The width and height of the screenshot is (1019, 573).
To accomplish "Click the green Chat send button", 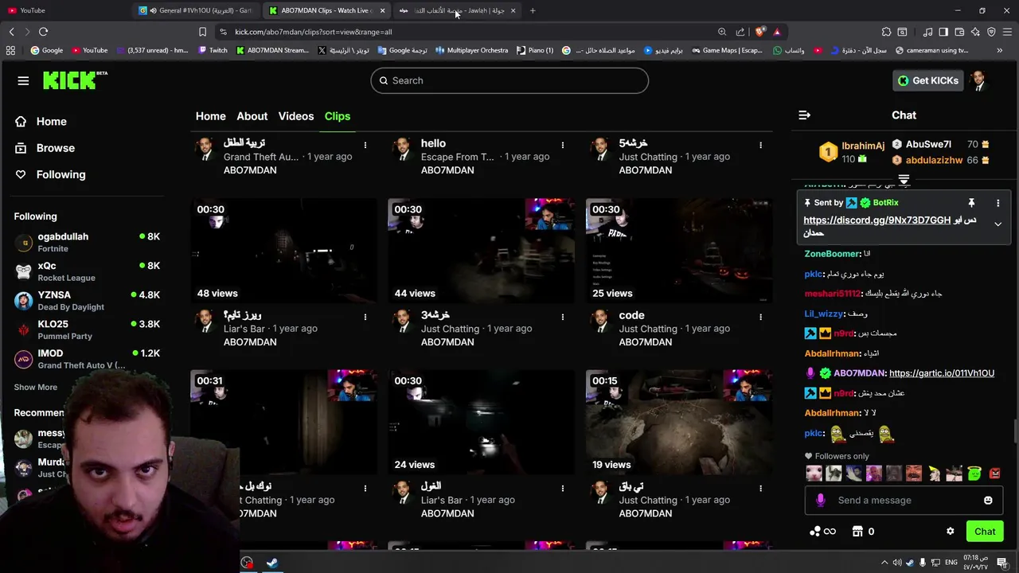I will click(x=985, y=532).
